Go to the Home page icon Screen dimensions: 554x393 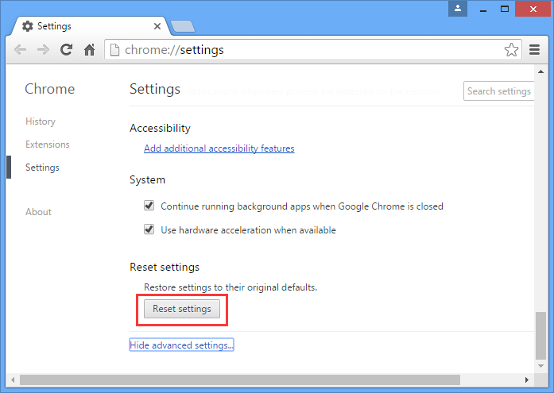click(90, 50)
